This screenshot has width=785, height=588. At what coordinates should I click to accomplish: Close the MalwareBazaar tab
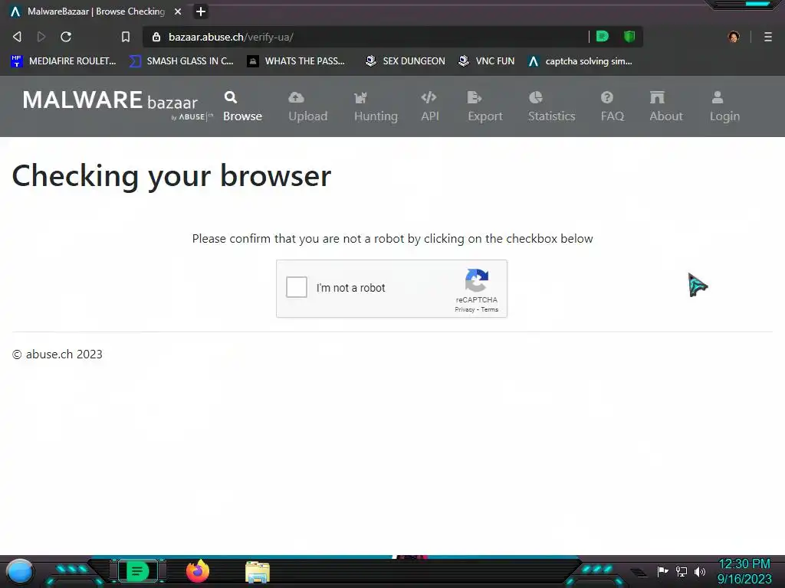click(178, 11)
